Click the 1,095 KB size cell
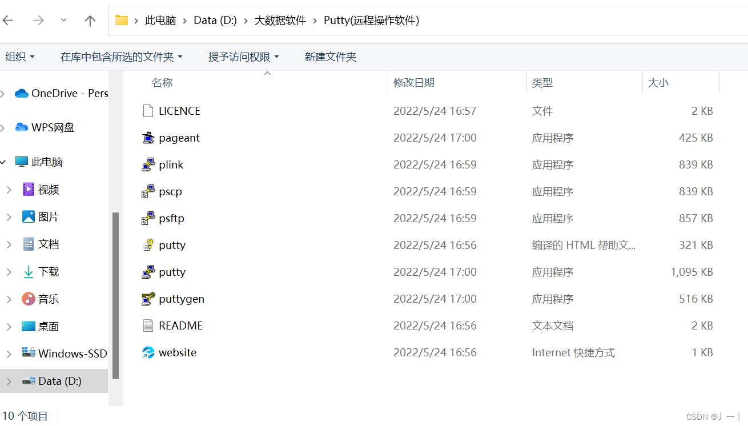The width and height of the screenshot is (748, 426). coord(692,272)
